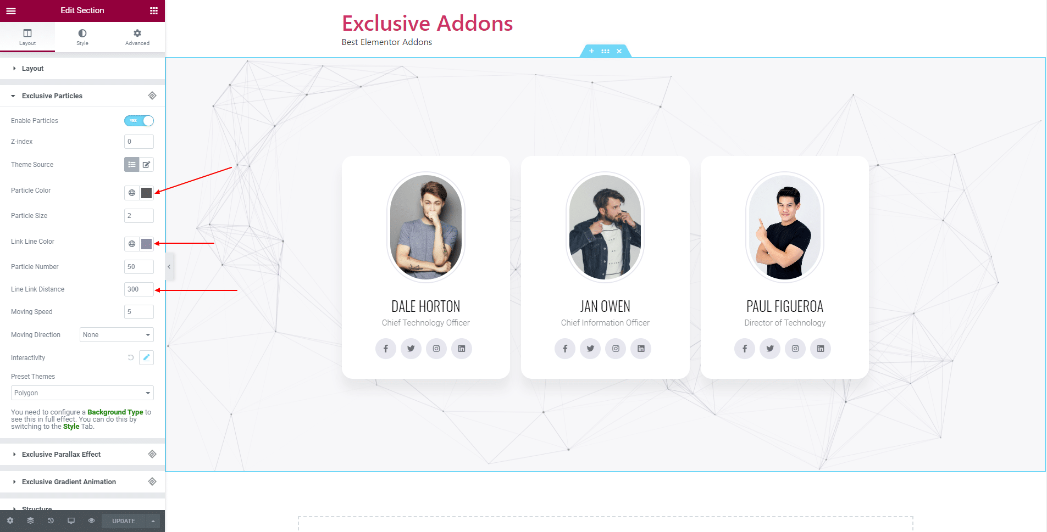This screenshot has width=1047, height=532.
Task: Open Responsive Mode icon in bottom bar
Action: click(x=71, y=520)
